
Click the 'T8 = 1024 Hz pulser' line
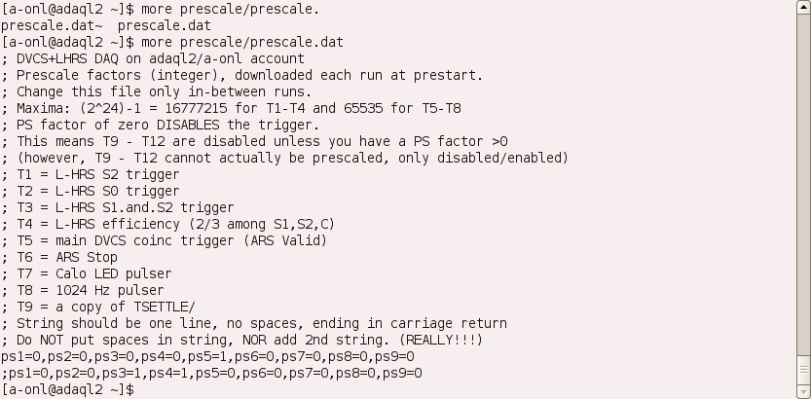pyautogui.click(x=83, y=290)
